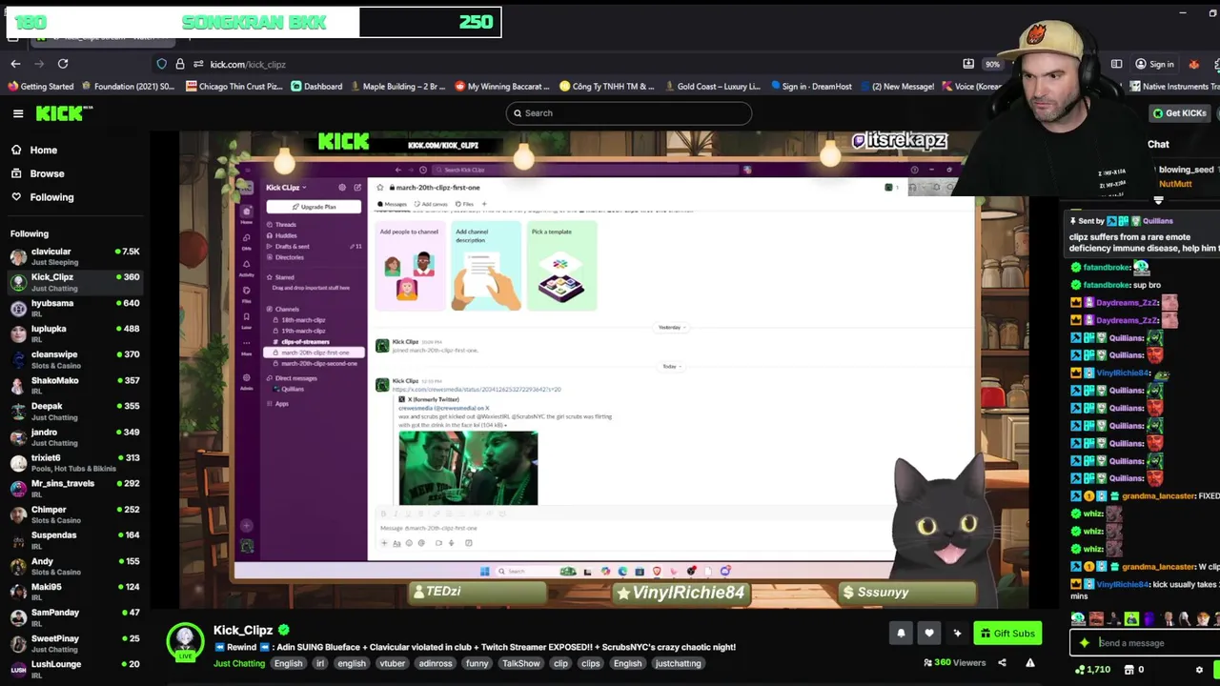1220x686 pixels.
Task: Click the heart follow icon
Action: (x=929, y=633)
